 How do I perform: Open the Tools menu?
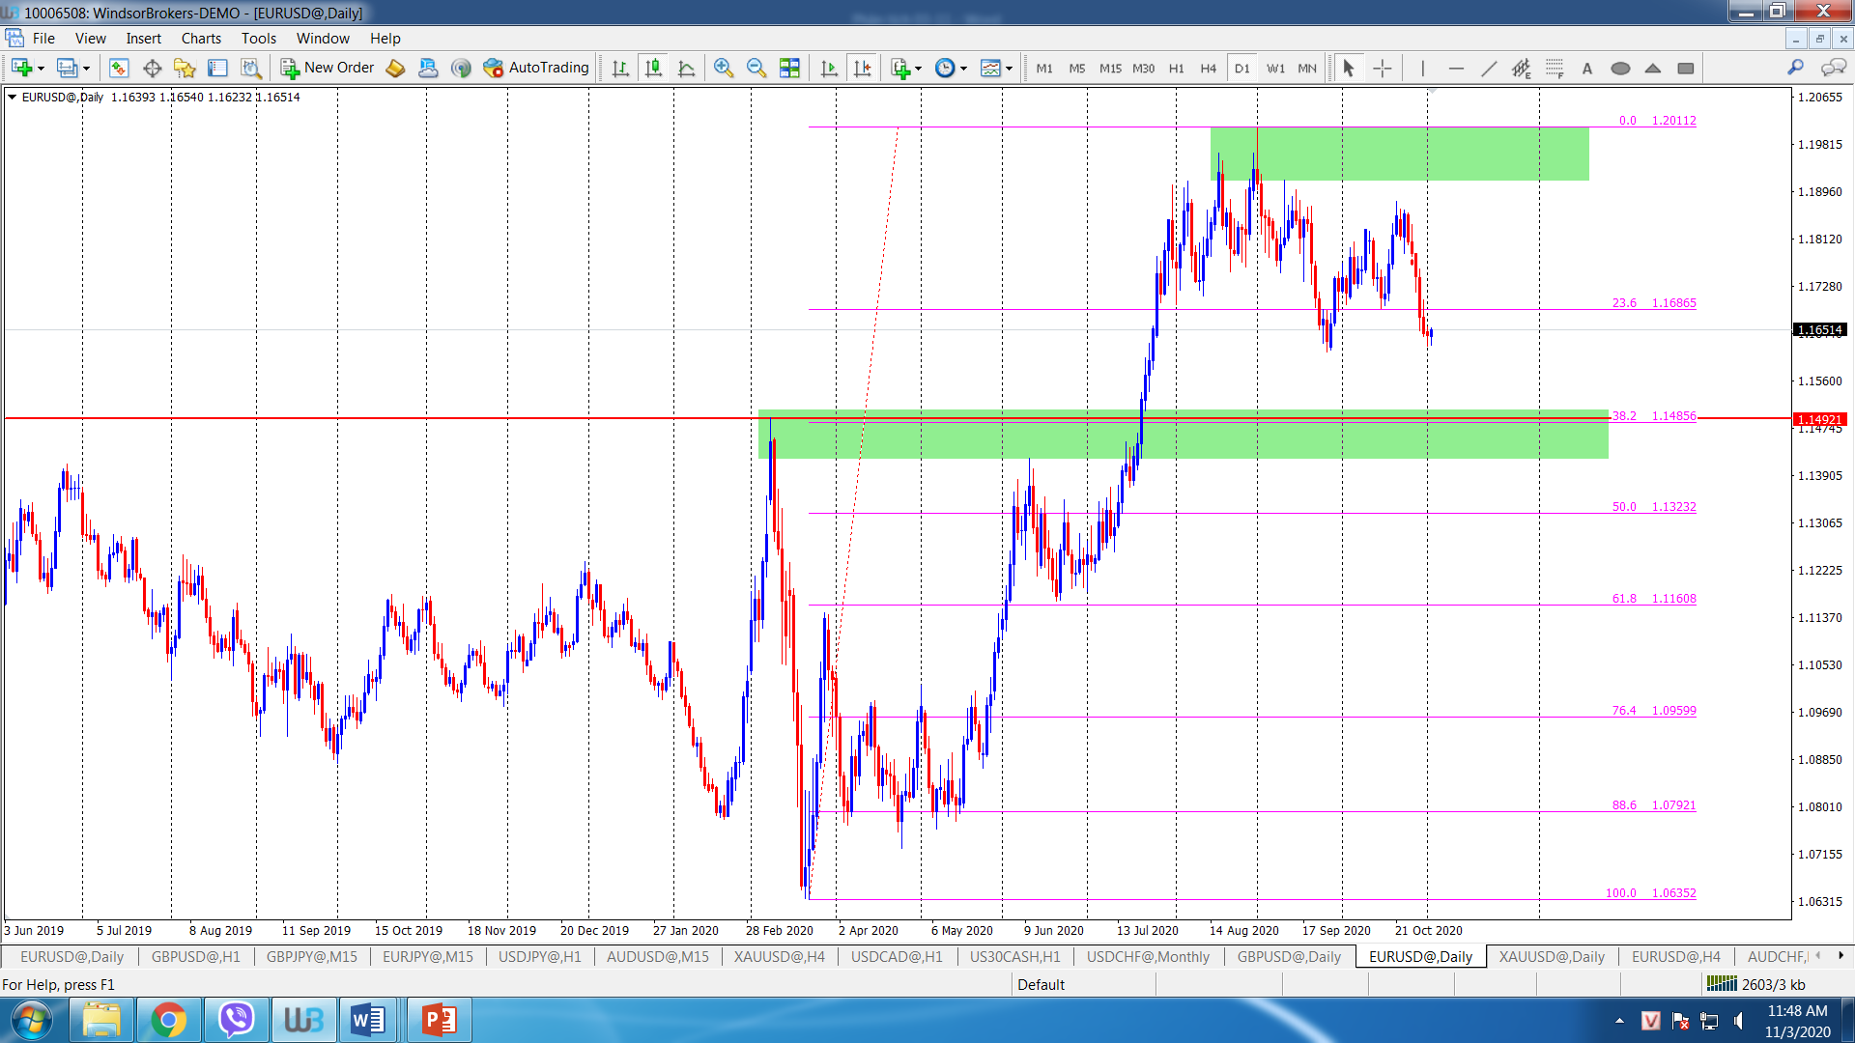click(x=259, y=39)
